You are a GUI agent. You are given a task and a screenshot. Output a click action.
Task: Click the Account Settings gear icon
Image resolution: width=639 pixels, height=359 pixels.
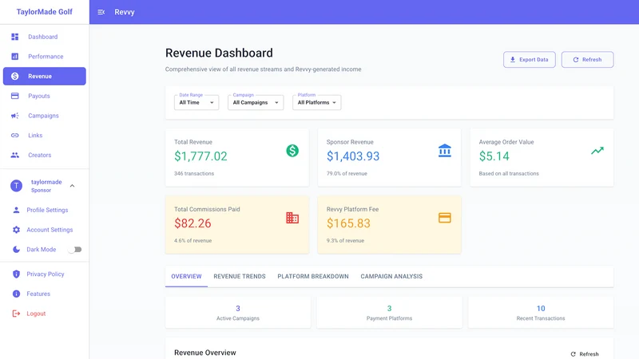tap(16, 230)
